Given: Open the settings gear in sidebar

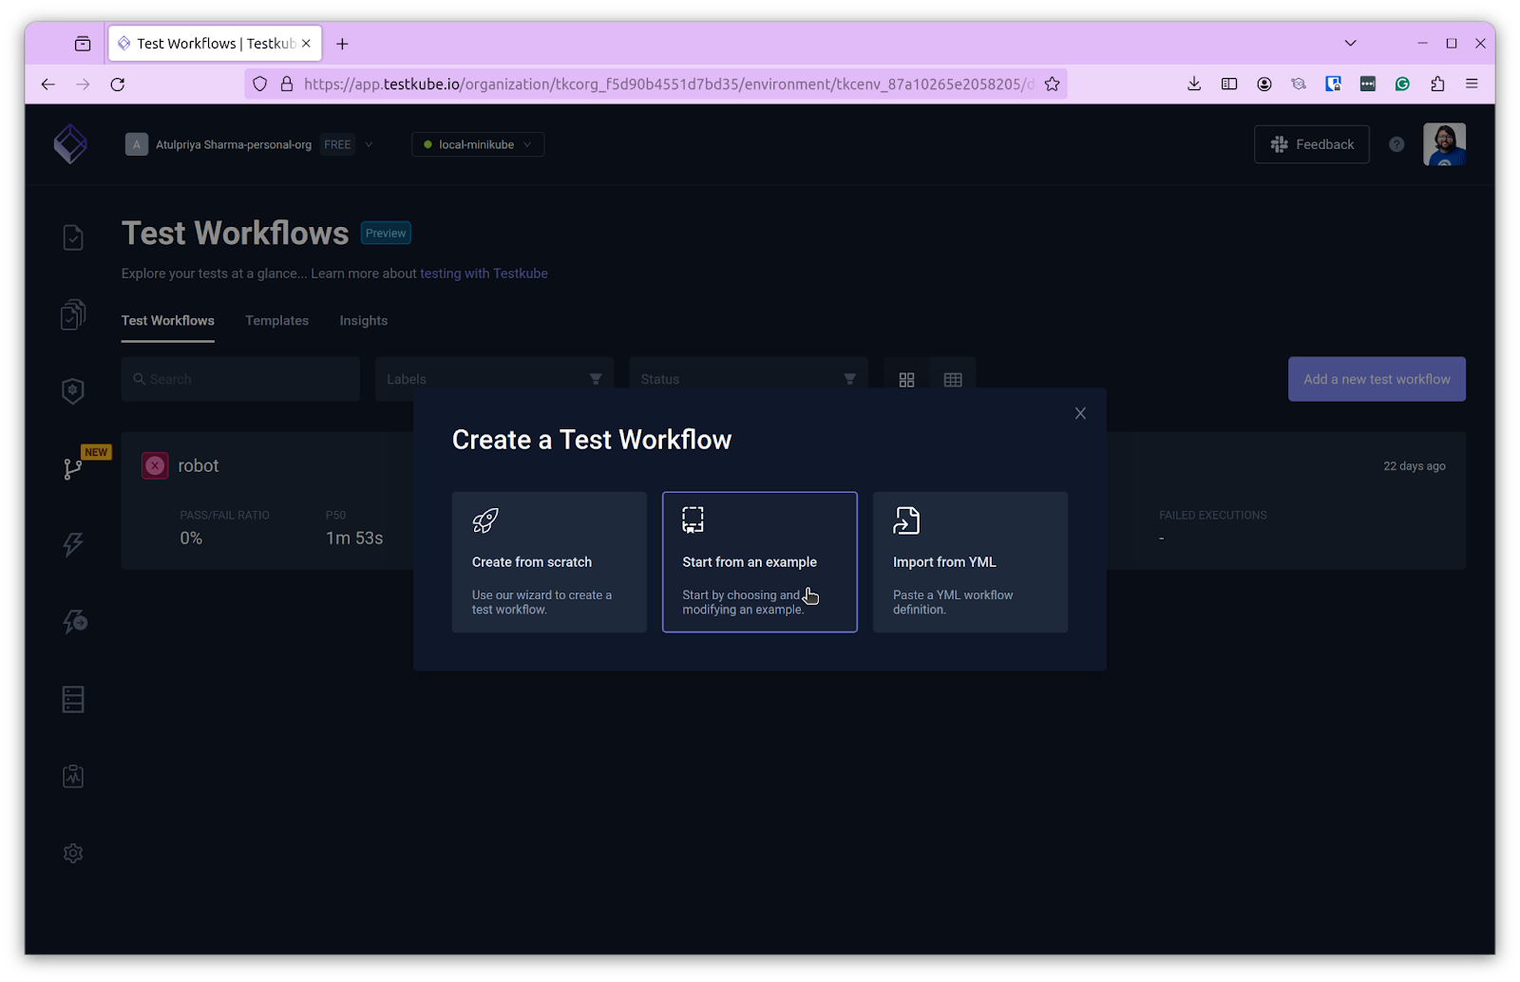Looking at the screenshot, I should pyautogui.click(x=73, y=854).
